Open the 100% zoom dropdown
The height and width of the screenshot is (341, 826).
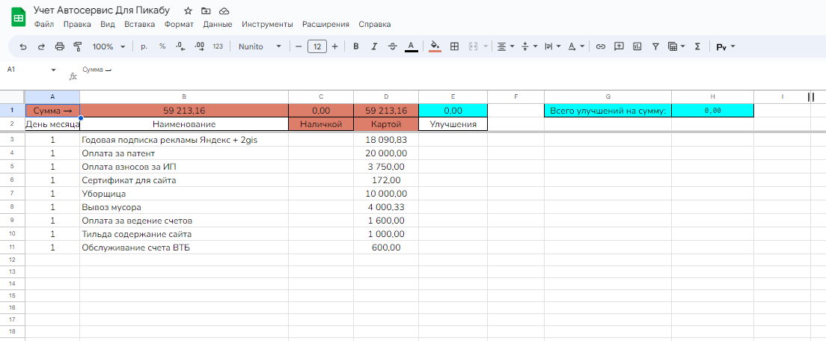[x=108, y=46]
